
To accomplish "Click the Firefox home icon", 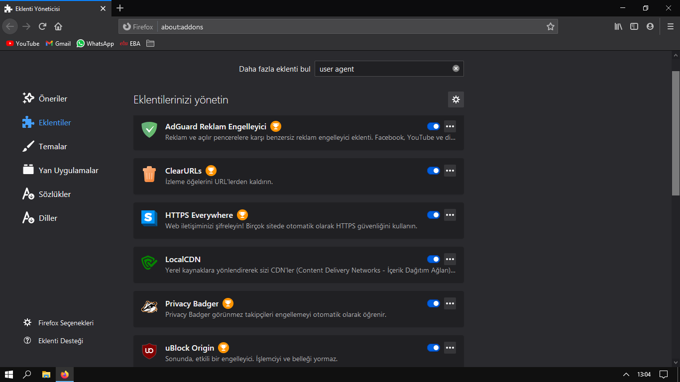I will click(x=58, y=26).
